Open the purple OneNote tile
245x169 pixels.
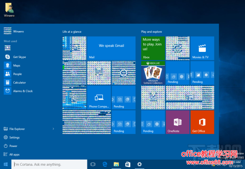178,122
